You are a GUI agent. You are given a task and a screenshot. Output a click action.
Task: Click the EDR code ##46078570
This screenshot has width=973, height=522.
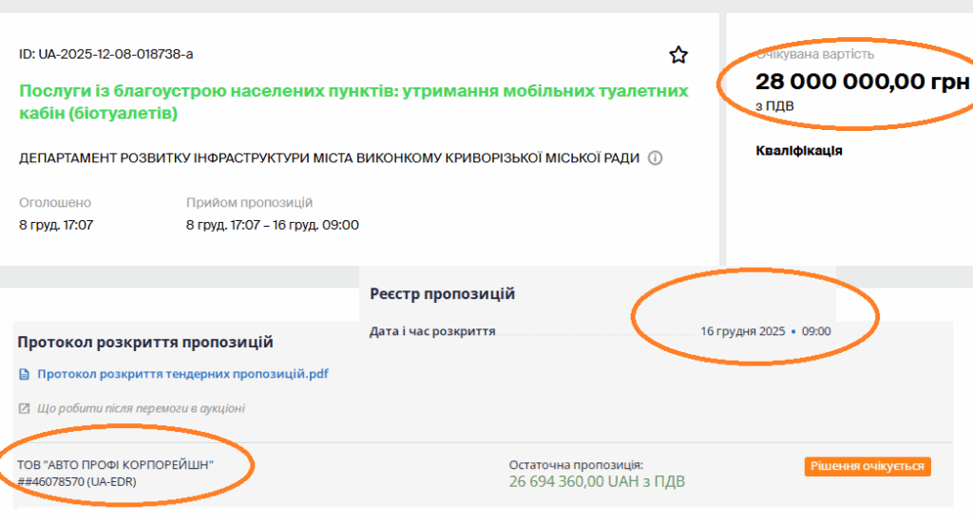click(x=74, y=482)
